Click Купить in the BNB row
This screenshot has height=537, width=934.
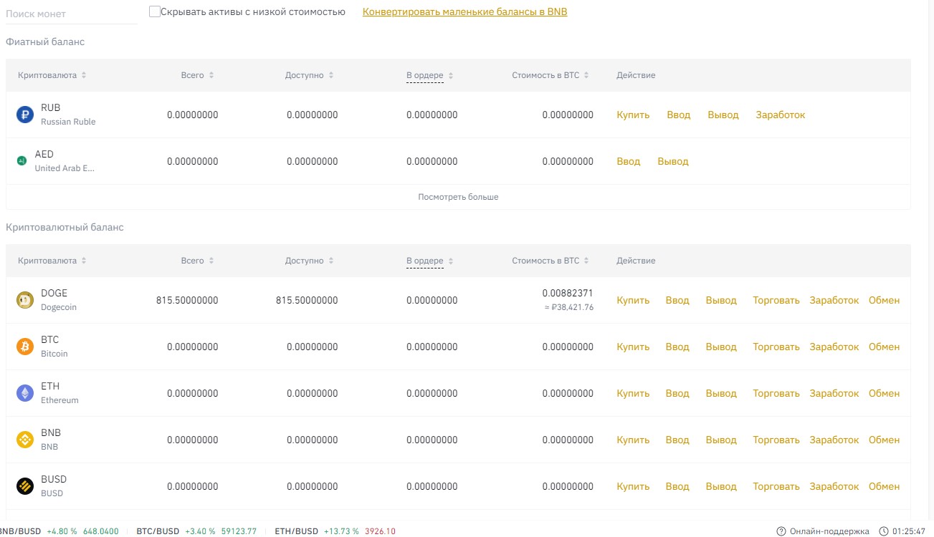633,440
